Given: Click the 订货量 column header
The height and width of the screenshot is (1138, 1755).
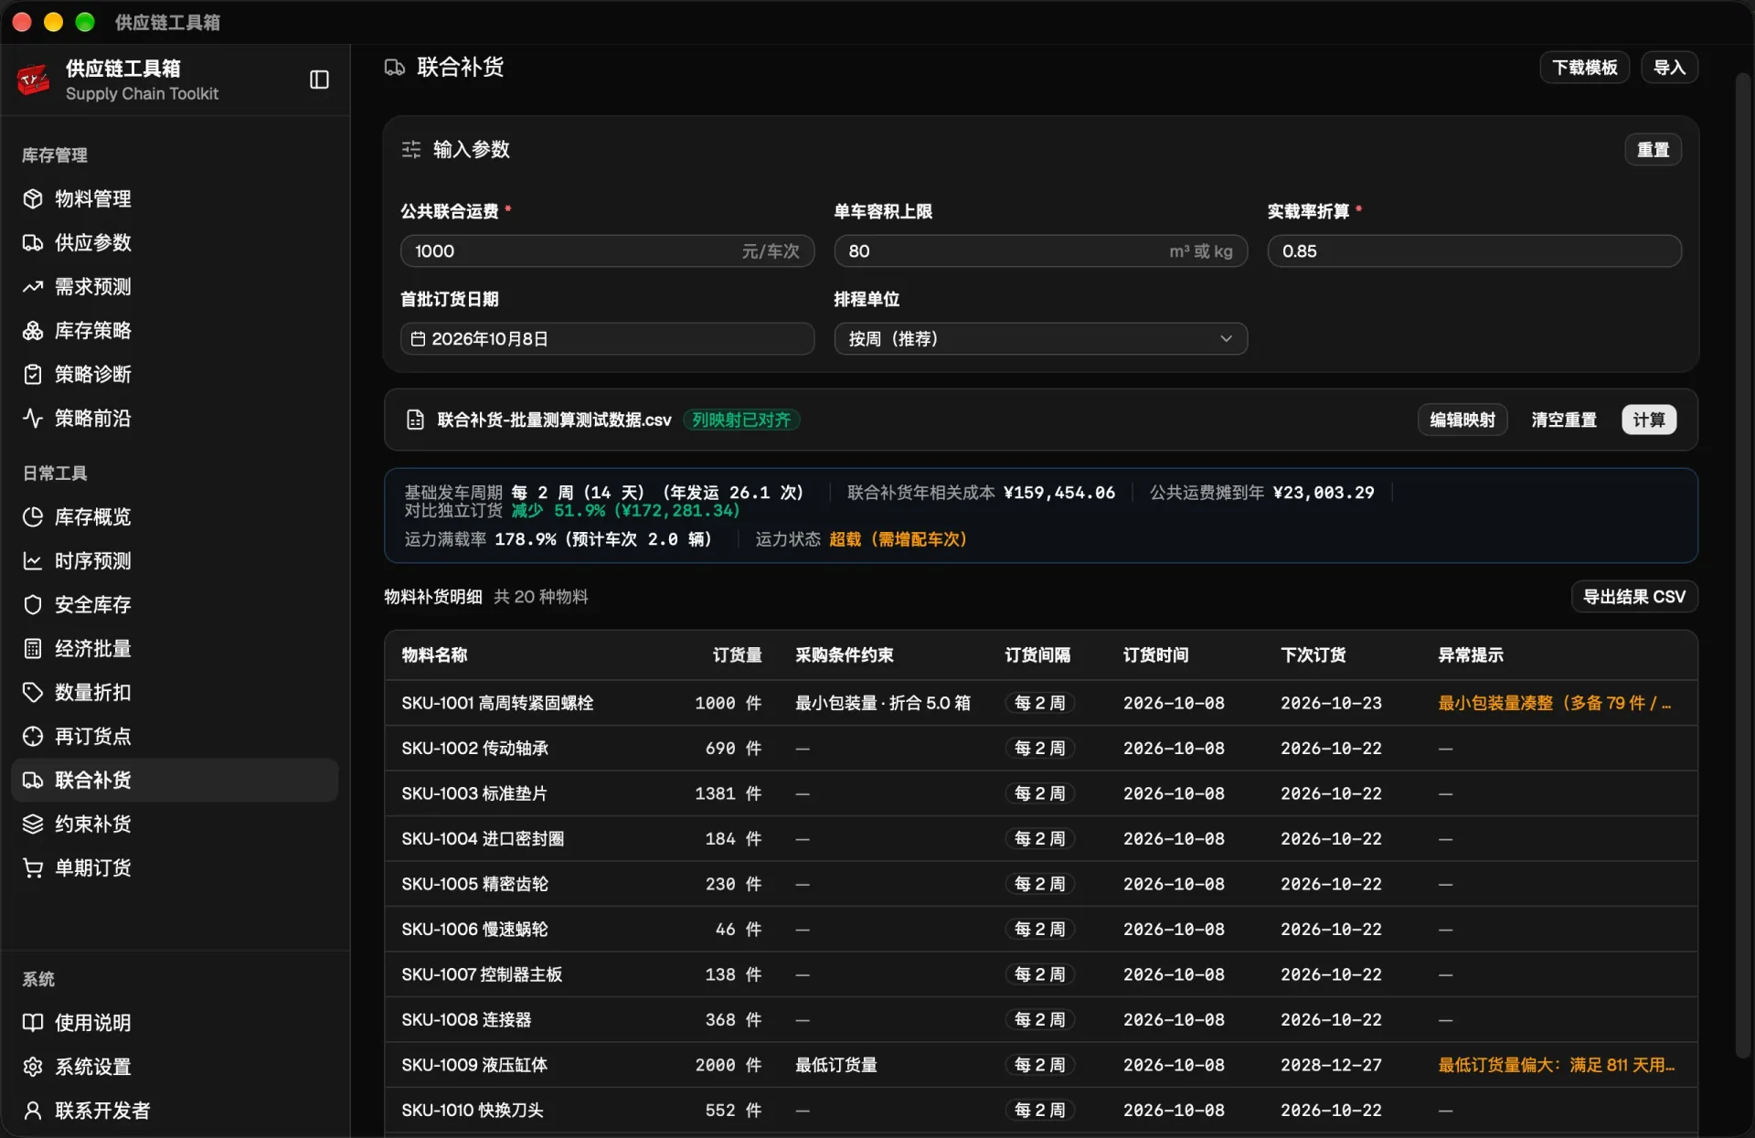Looking at the screenshot, I should pyautogui.click(x=737, y=655).
